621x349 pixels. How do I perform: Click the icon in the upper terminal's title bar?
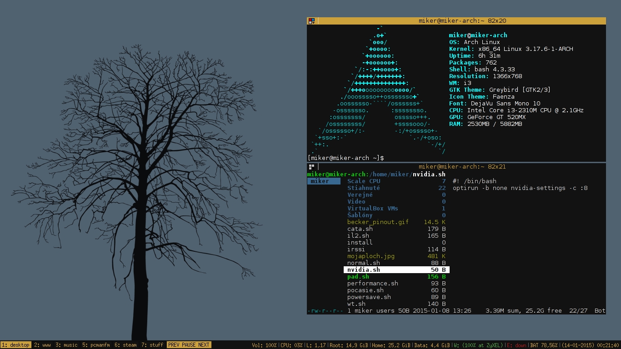click(x=311, y=21)
